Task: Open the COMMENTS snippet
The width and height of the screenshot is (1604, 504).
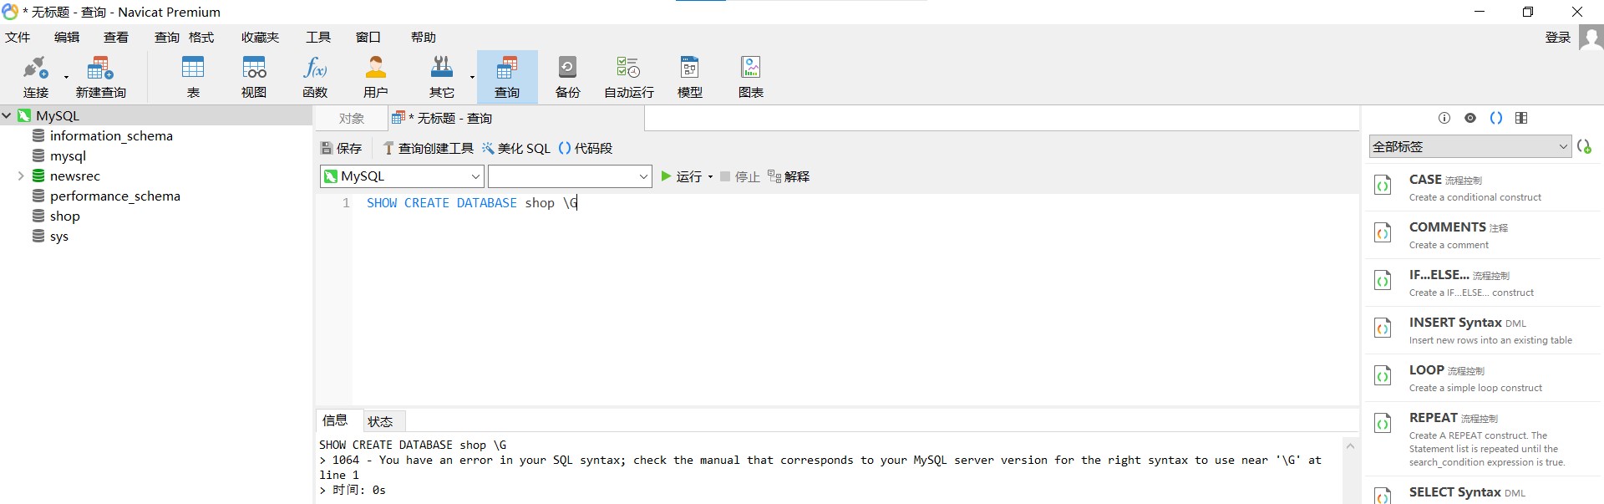Action: pos(1484,235)
